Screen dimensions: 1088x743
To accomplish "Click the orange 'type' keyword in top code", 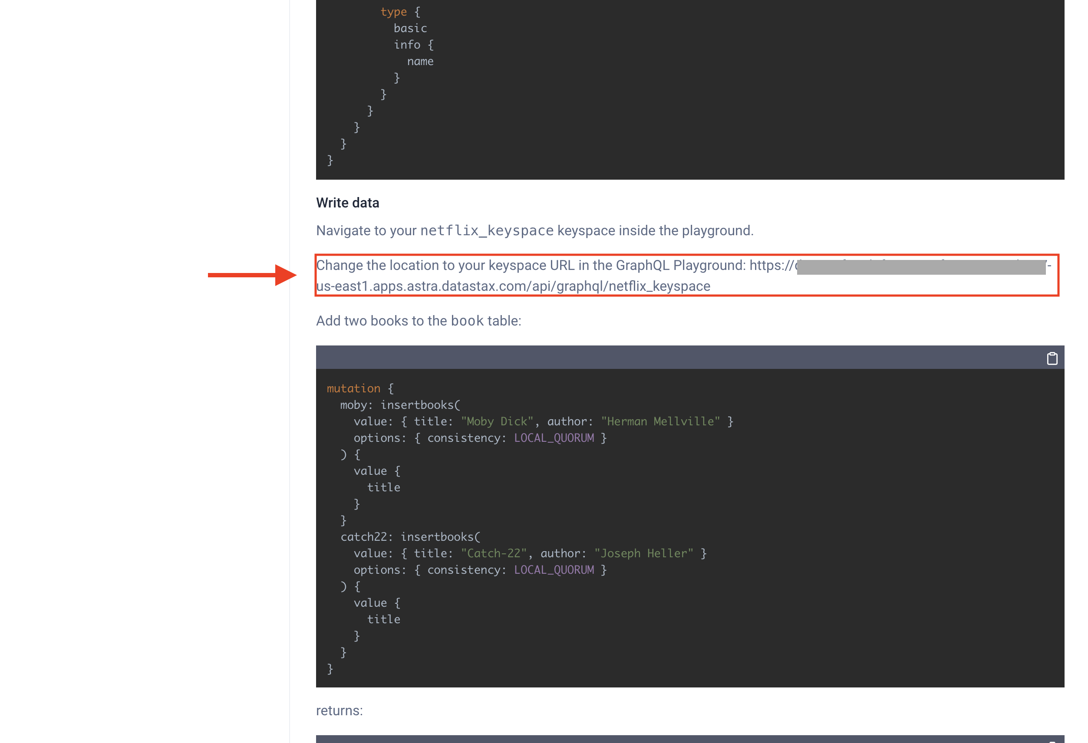I will (393, 12).
